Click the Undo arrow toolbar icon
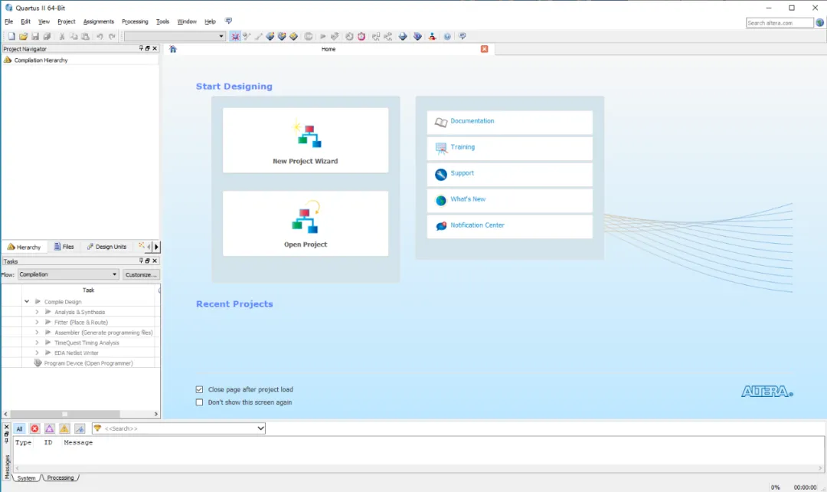This screenshot has height=492, width=827. pyautogui.click(x=99, y=37)
